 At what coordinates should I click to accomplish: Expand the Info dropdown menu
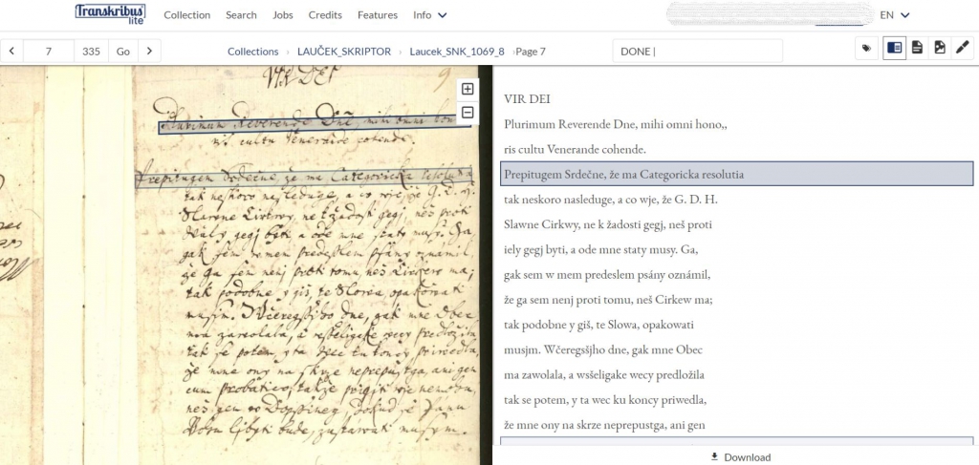[x=430, y=15]
